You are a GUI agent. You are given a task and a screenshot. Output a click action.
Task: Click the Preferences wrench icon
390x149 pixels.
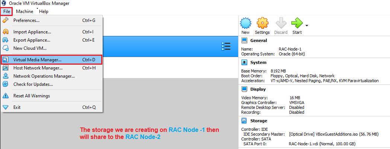(6, 20)
